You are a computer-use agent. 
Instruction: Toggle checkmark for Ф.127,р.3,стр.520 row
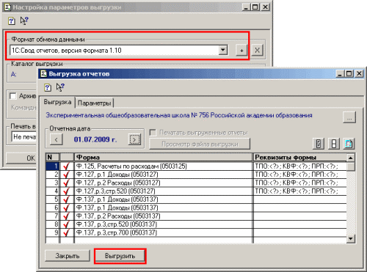[x=66, y=191]
